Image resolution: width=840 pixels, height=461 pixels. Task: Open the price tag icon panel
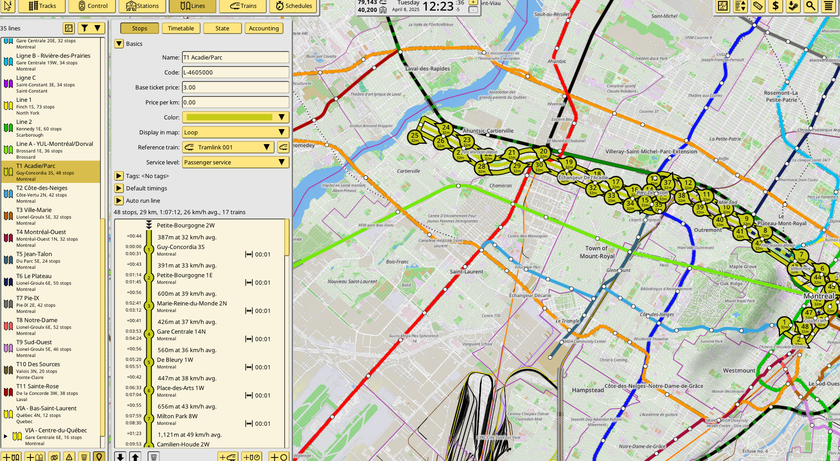click(758, 6)
